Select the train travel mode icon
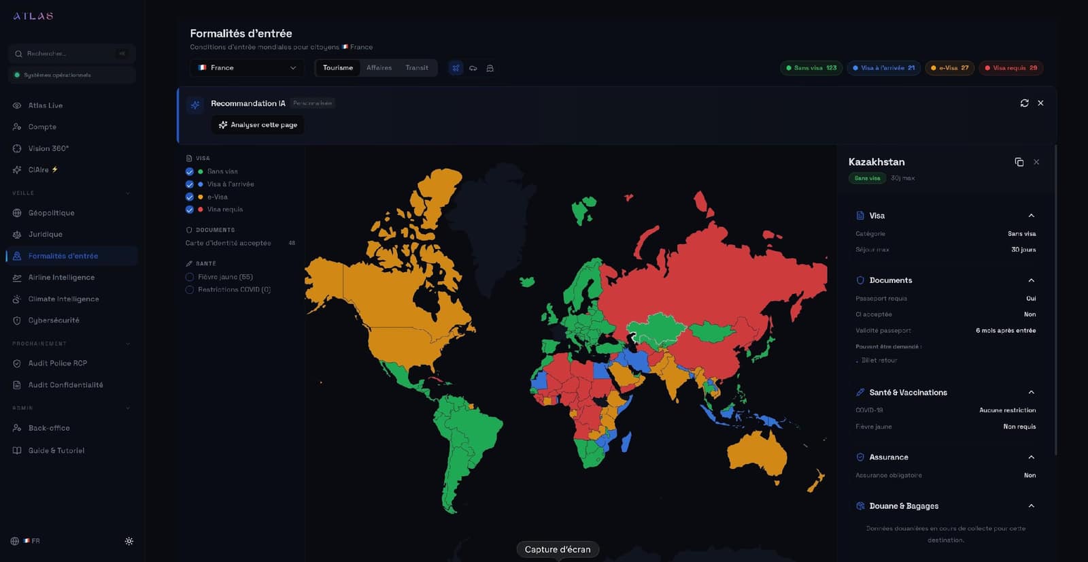 point(490,68)
